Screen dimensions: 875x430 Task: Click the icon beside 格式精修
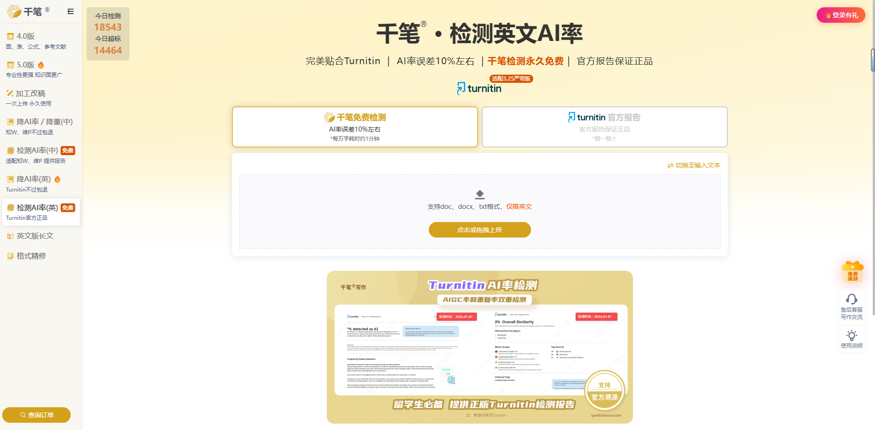10,256
